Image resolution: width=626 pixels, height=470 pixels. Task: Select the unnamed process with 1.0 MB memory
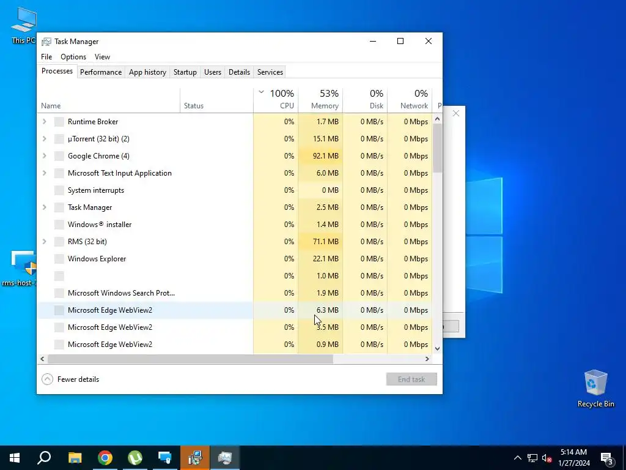click(x=235, y=276)
